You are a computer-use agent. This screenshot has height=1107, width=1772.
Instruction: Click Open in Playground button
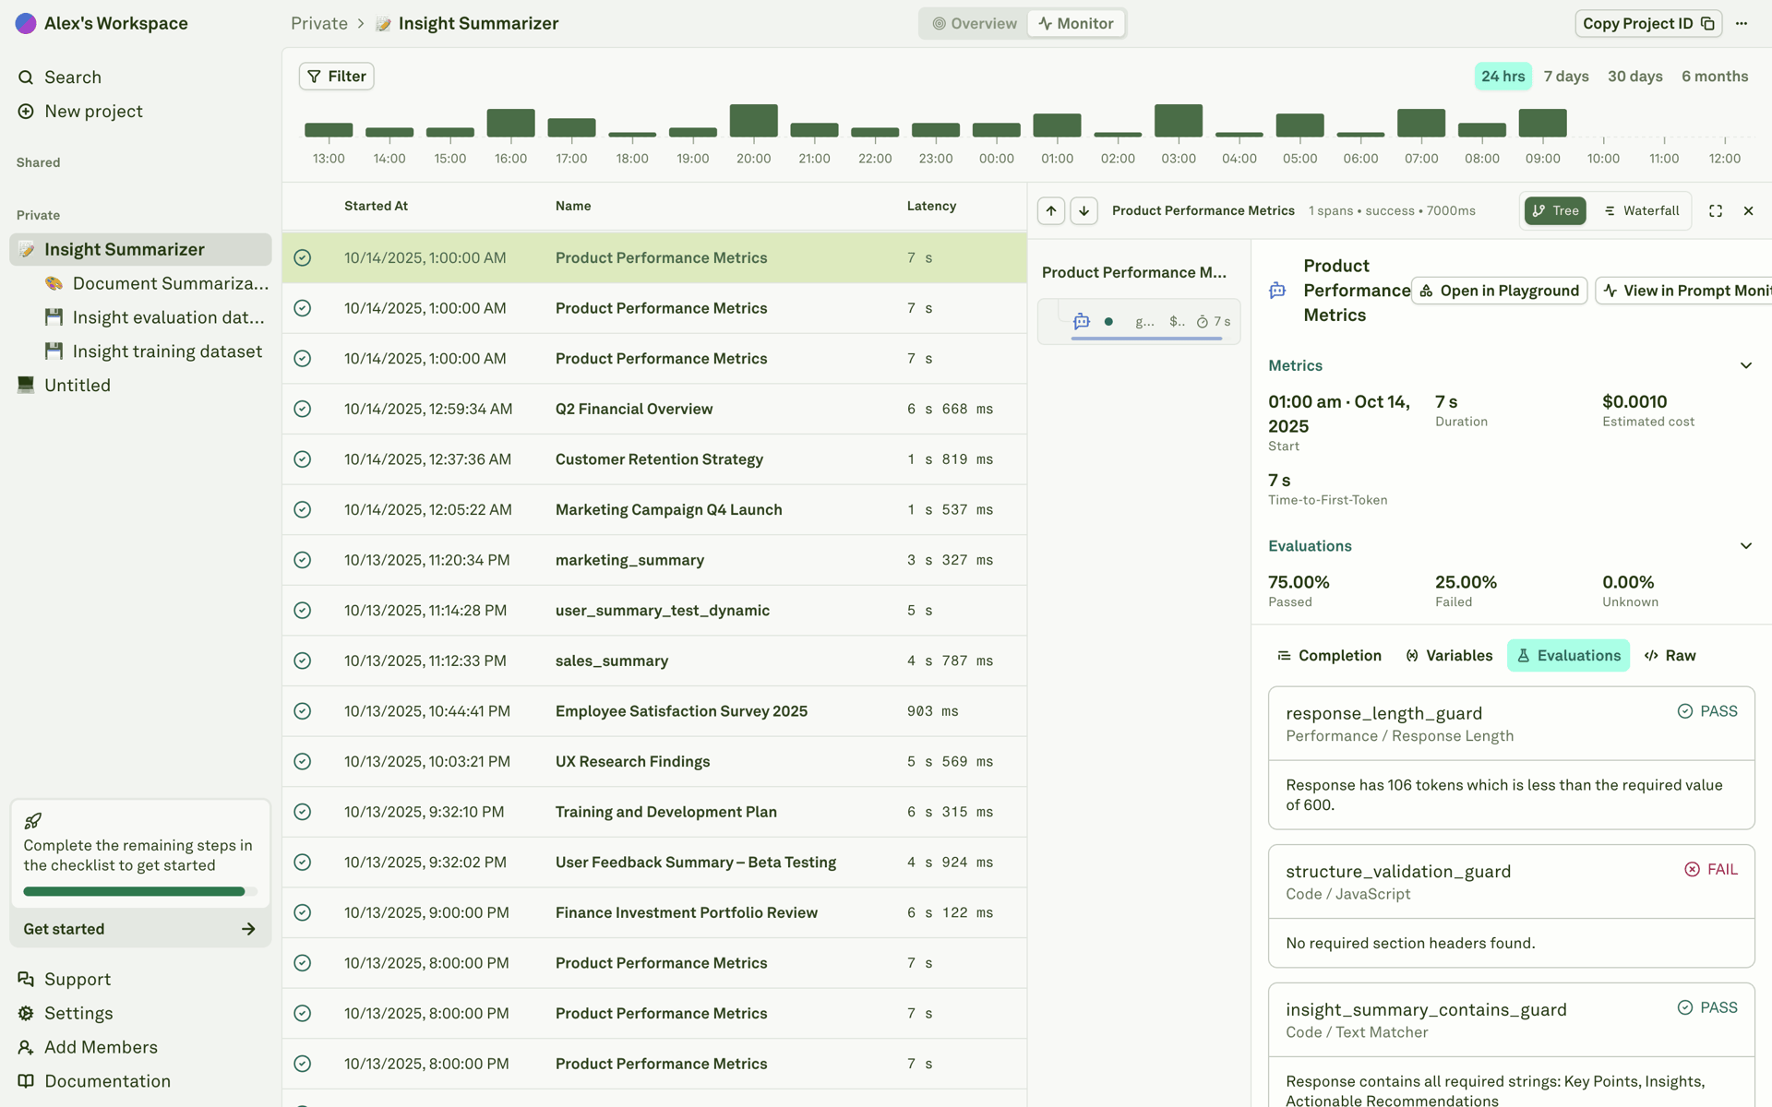tap(1499, 291)
